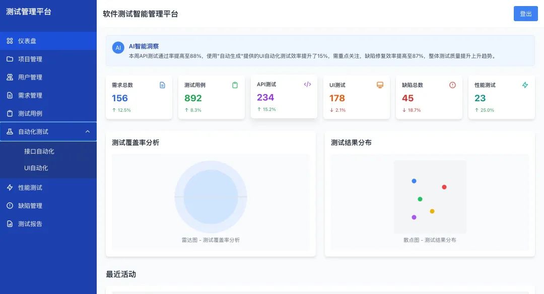Click the 测试用例 value 892
The width and height of the screenshot is (544, 294).
click(193, 98)
